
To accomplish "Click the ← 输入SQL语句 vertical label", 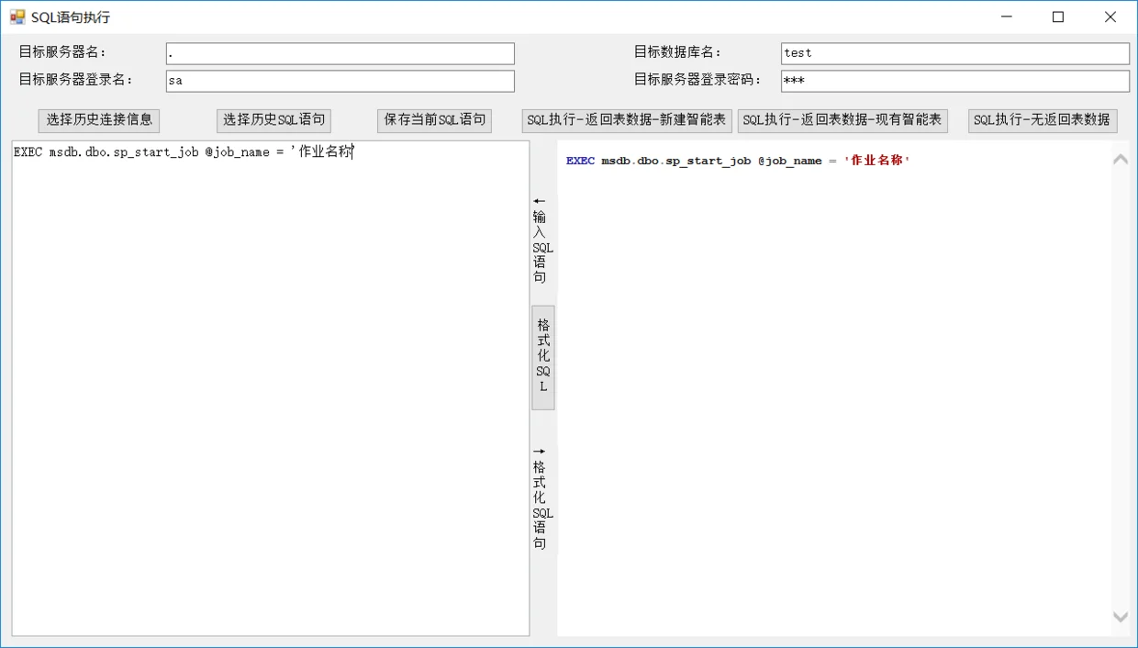I will [542, 240].
